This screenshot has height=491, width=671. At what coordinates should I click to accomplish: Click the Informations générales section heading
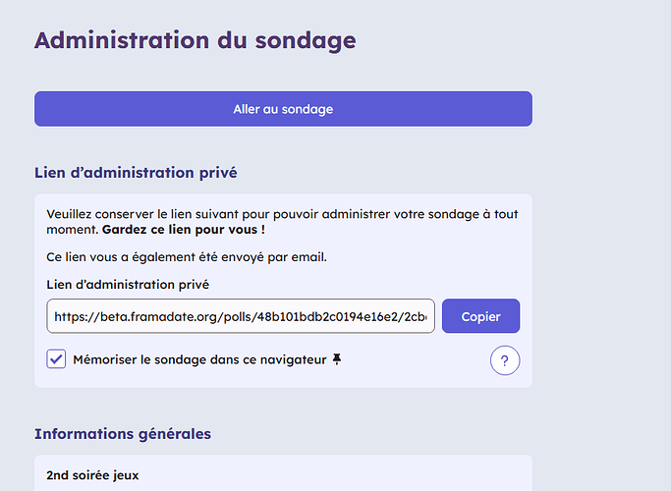123,434
